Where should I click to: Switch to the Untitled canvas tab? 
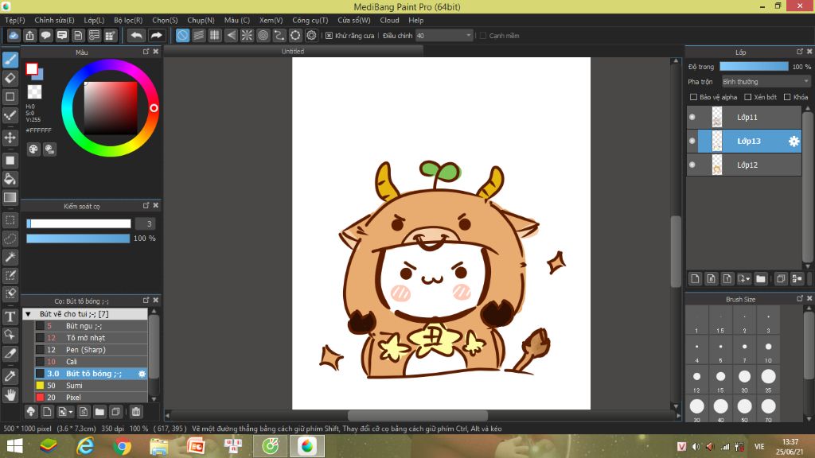[293, 52]
